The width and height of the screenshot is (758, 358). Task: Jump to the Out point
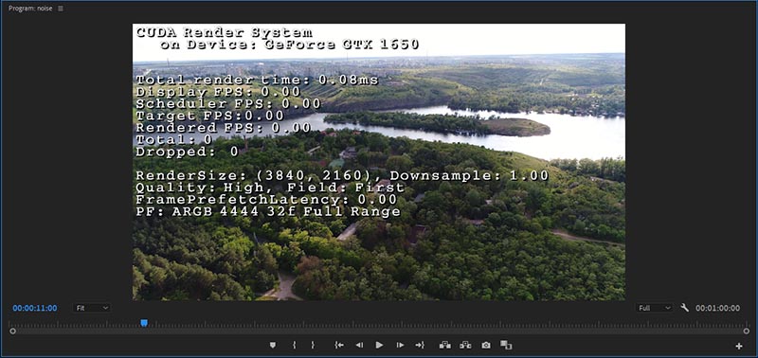420,345
